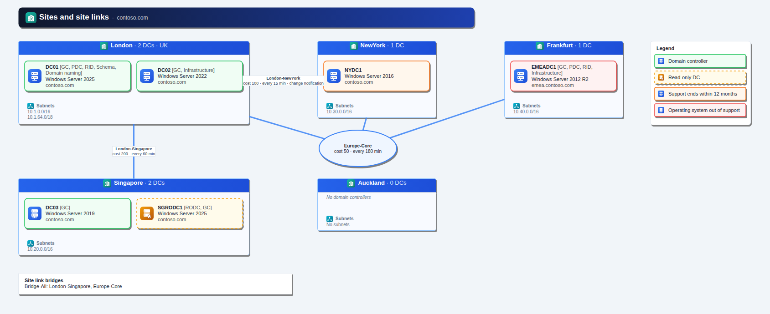Click the Singapore site building icon
Viewport: 770px width, 314px height.
(x=107, y=183)
